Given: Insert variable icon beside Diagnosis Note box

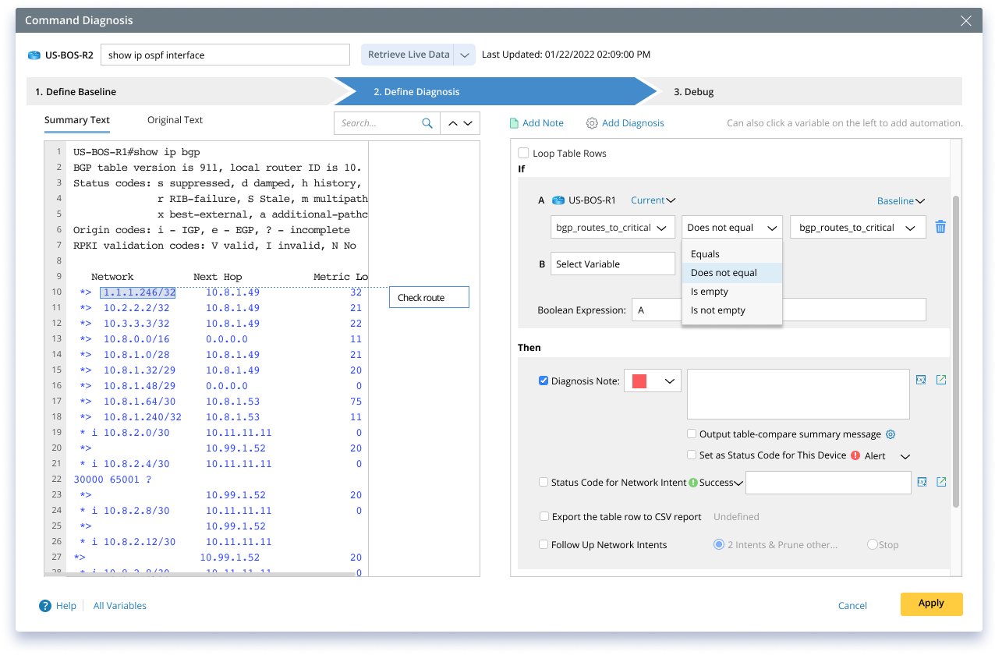Looking at the screenshot, I should [921, 380].
